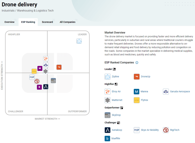Click the quadrant icon beside the Challenger heading
The height and width of the screenshot is (143, 195).
point(119,123)
